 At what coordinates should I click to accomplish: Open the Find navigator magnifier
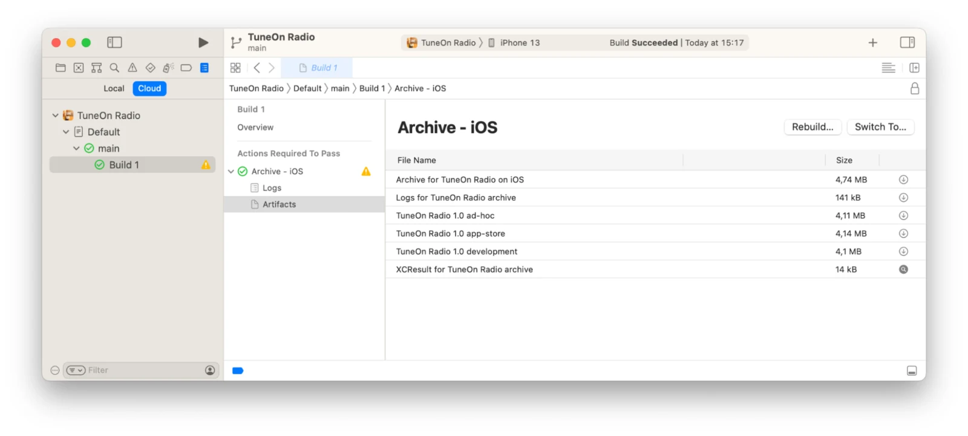(x=114, y=68)
